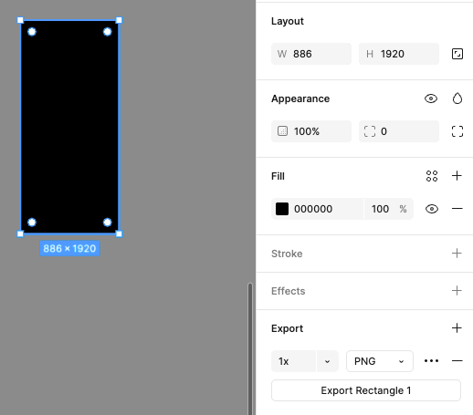This screenshot has width=473, height=415.
Task: Click the Export section header
Action: (x=287, y=328)
